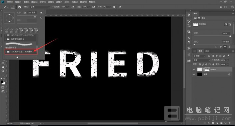
Task: Adjust the brush thumbnail size slider
Action: [x=17, y=57]
